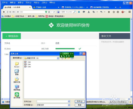The height and width of the screenshot is (109, 133).
Task: Open the hamburger menu icon
Action: [130, 12]
